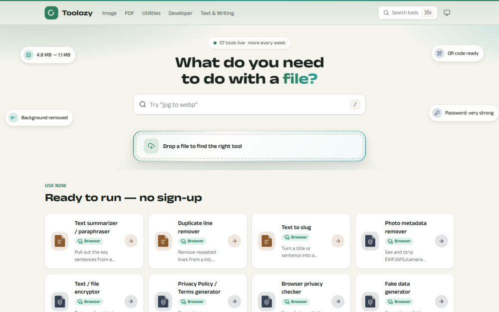Click the QR code ready chip
The width and height of the screenshot is (499, 312).
(x=458, y=53)
